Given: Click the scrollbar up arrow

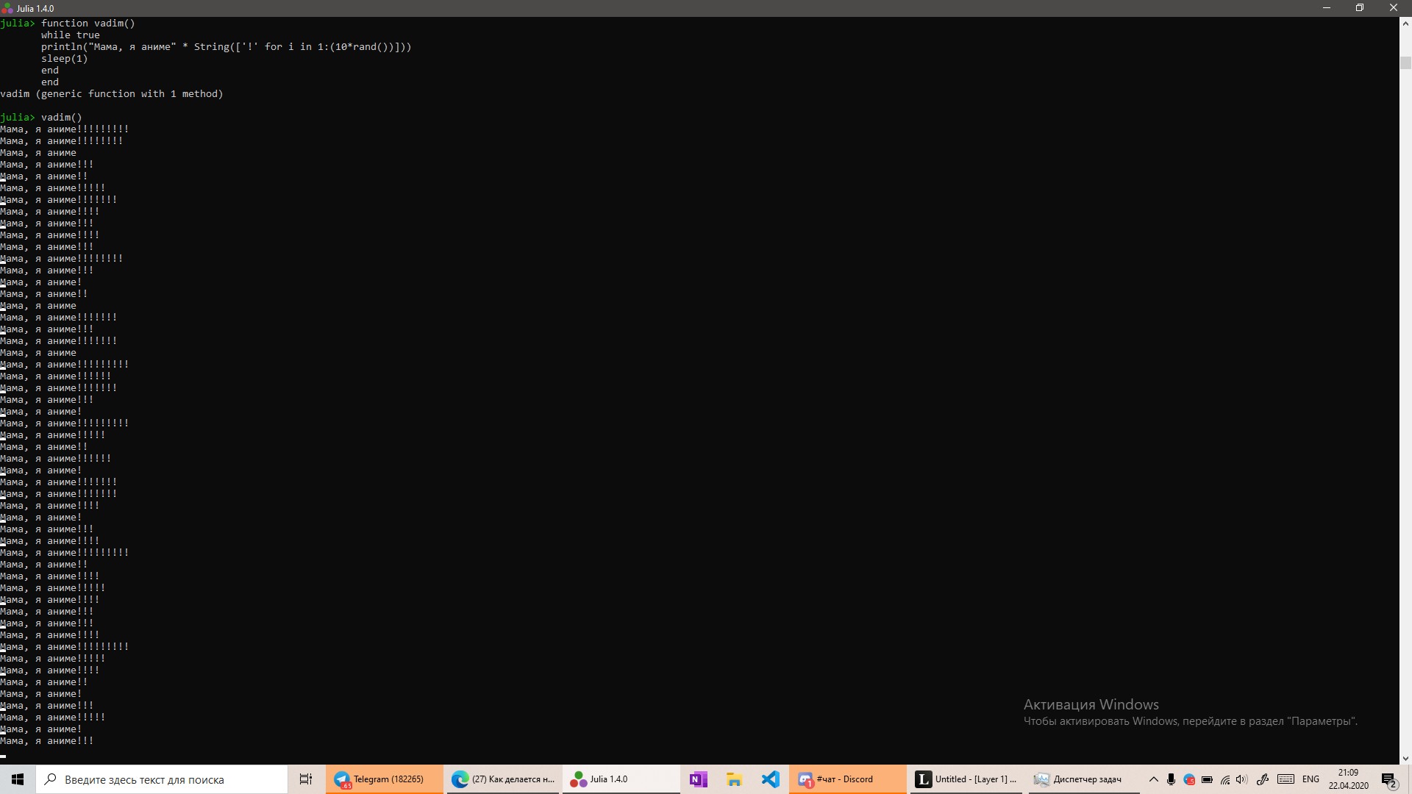Looking at the screenshot, I should [x=1405, y=24].
